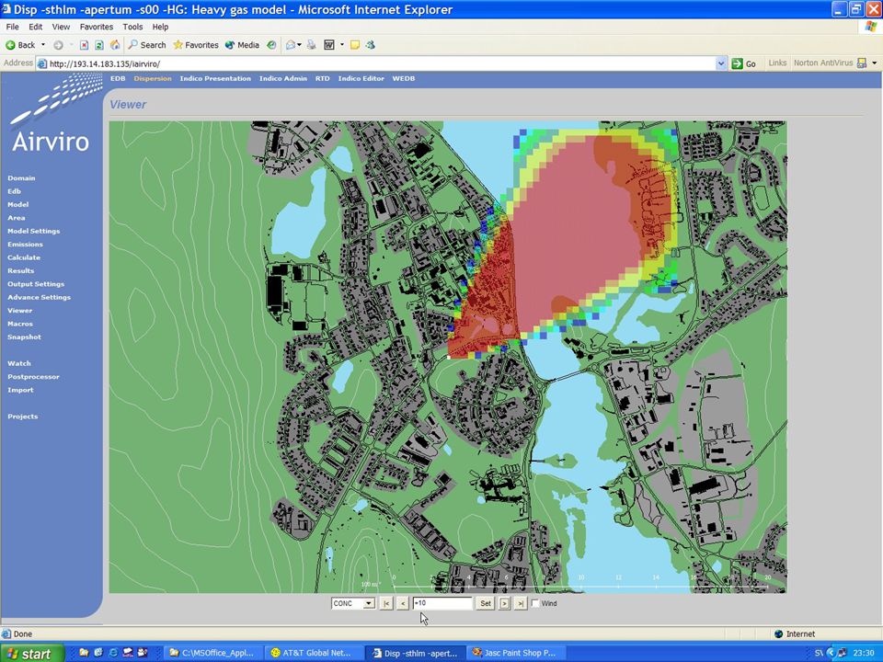883x662 pixels.
Task: Click the Refresh page icon
Action: pyautogui.click(x=99, y=45)
